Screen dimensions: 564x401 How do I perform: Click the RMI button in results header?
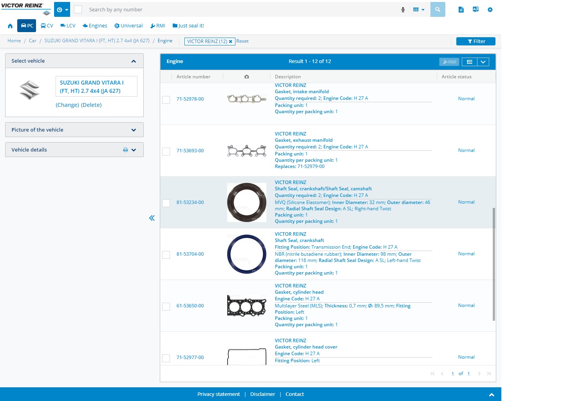449,62
